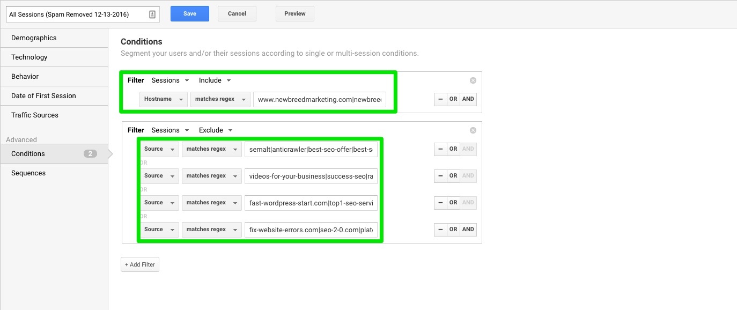Viewport: 737px width, 310px height.
Task: Select Demographics in the left sidebar
Action: pos(34,38)
